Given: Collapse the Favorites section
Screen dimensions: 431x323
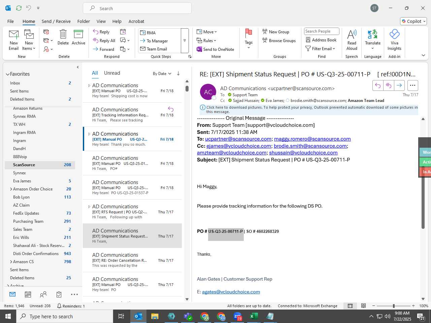Looking at the screenshot, I should click(x=7, y=74).
